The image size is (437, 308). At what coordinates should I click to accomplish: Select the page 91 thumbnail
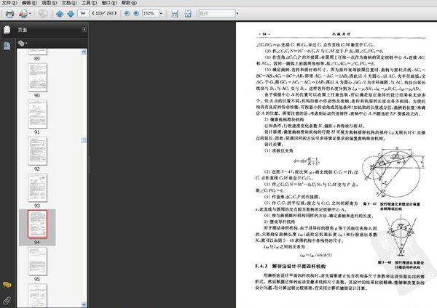(x=37, y=114)
